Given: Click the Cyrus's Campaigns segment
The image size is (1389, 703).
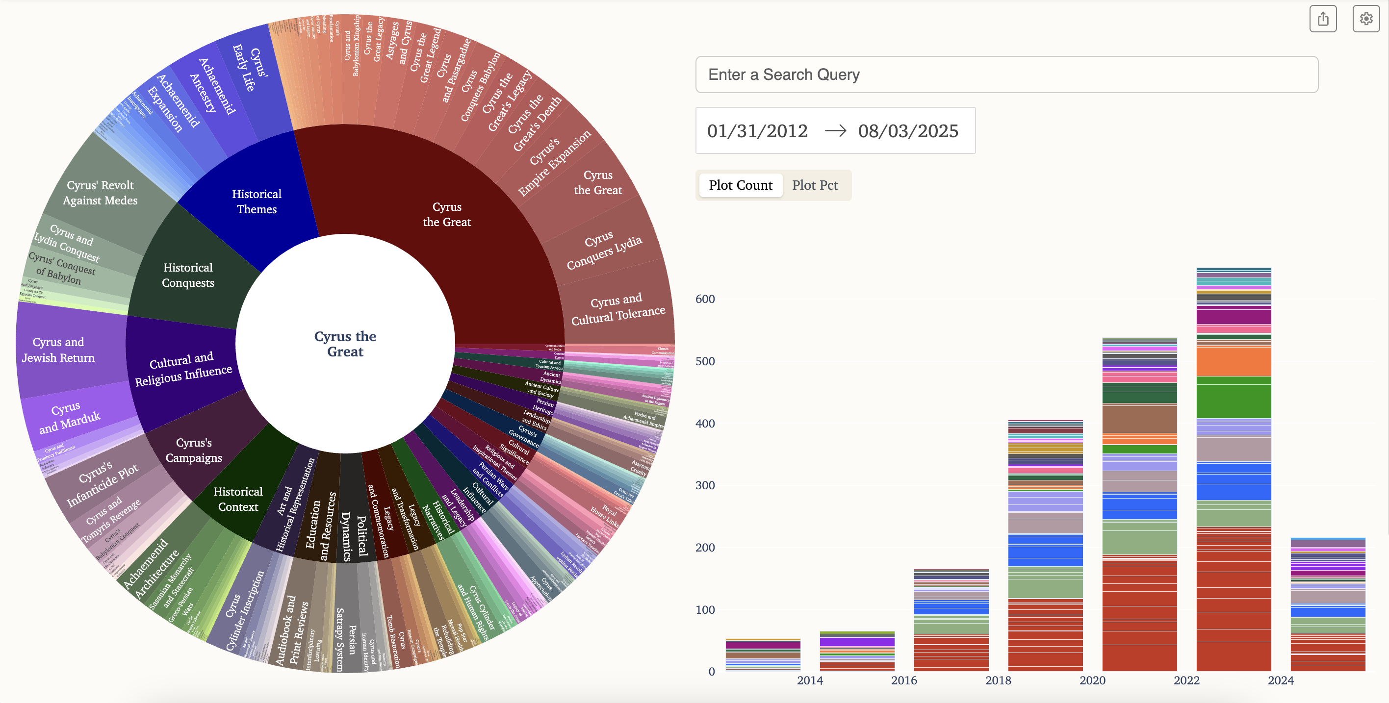Looking at the screenshot, I should pyautogui.click(x=194, y=450).
